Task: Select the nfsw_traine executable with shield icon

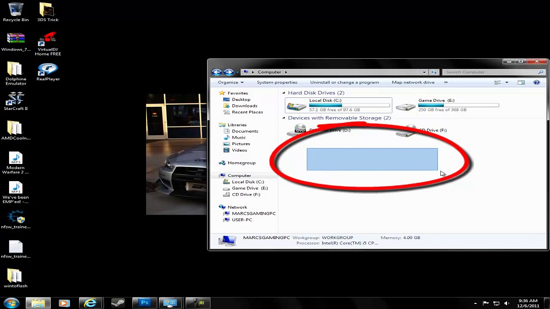Action: coord(16,219)
